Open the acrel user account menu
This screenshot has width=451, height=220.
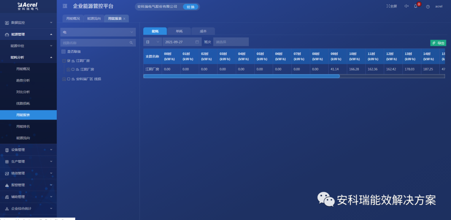tap(438, 6)
